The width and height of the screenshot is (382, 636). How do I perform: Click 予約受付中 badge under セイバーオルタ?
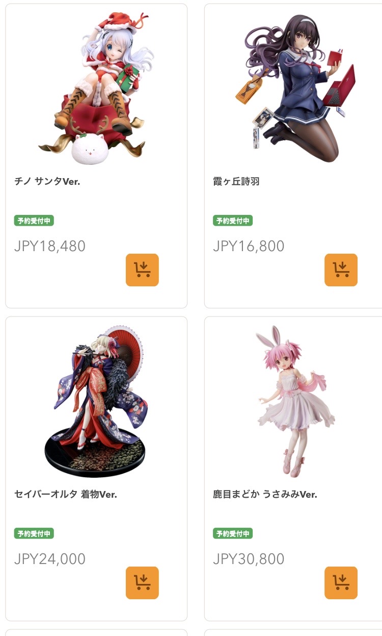tap(34, 534)
